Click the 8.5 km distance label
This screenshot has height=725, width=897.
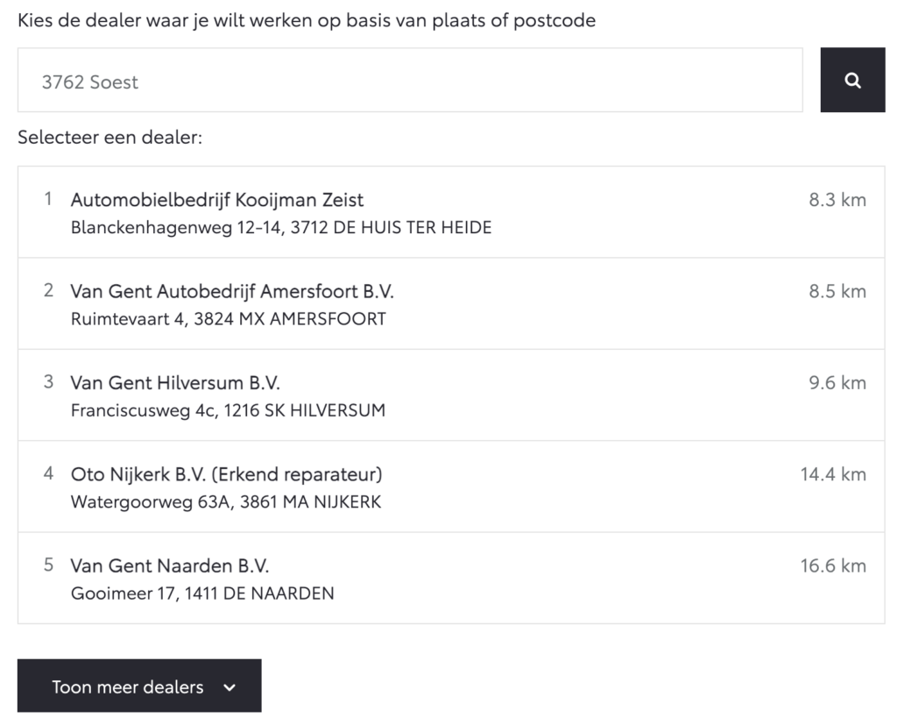coord(837,291)
